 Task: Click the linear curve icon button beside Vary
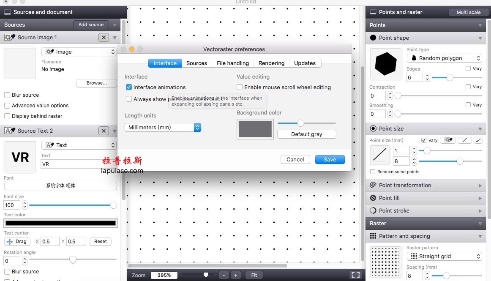pos(464,140)
